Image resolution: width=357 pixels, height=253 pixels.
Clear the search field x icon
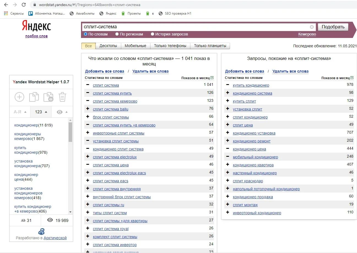(312, 27)
